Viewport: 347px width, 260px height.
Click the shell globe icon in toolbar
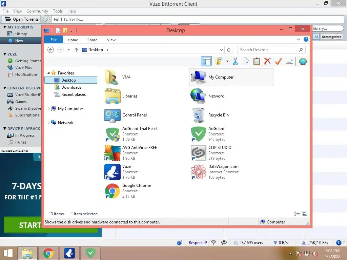[x=303, y=61]
